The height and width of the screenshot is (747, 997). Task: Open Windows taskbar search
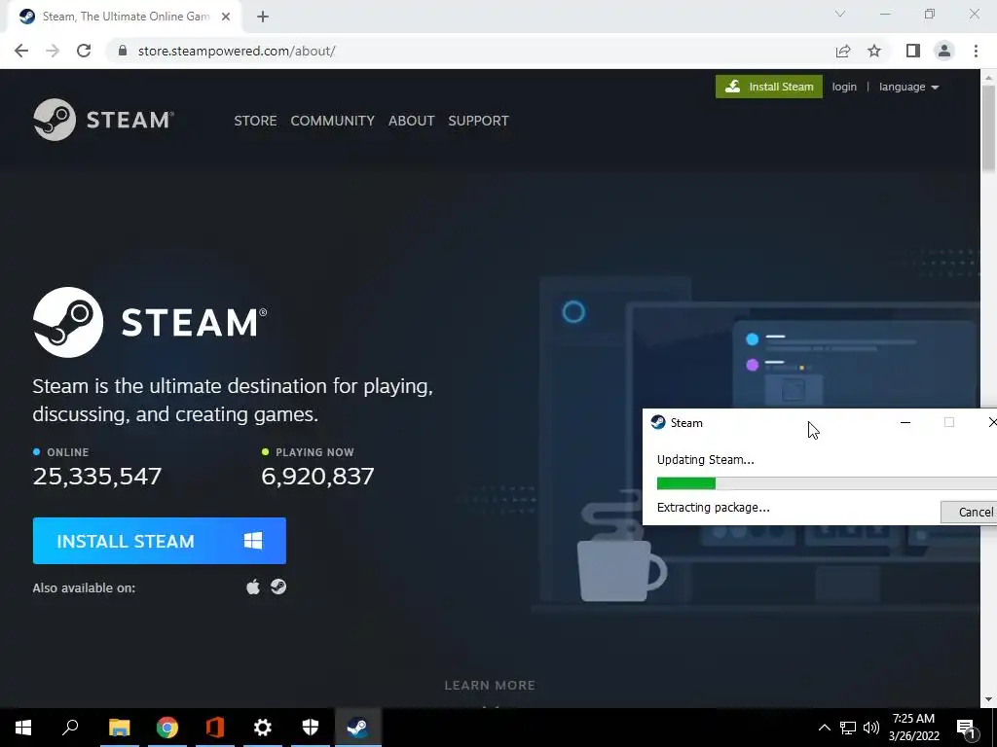point(70,728)
